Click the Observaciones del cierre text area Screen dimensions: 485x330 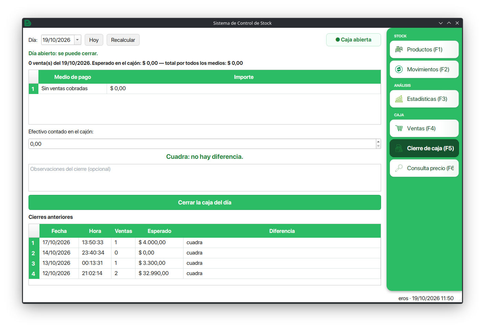pyautogui.click(x=205, y=178)
